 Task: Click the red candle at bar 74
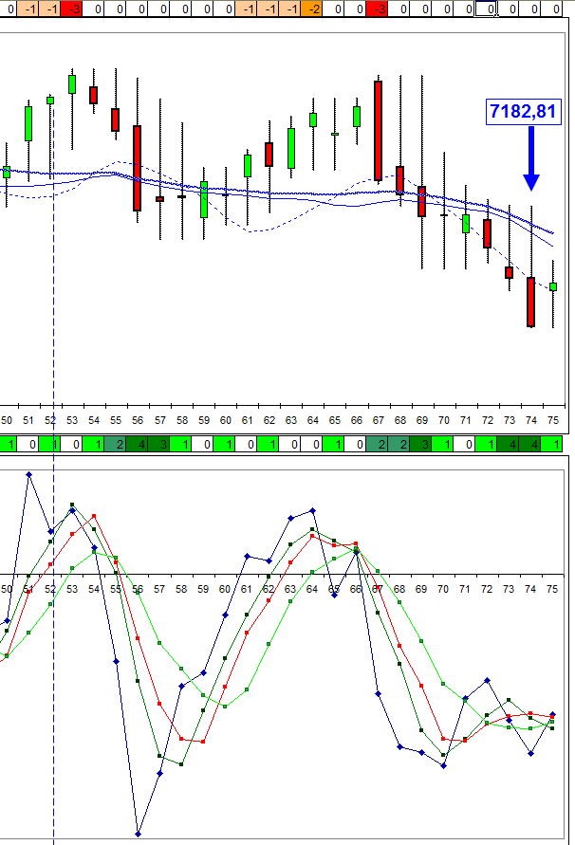coord(530,302)
